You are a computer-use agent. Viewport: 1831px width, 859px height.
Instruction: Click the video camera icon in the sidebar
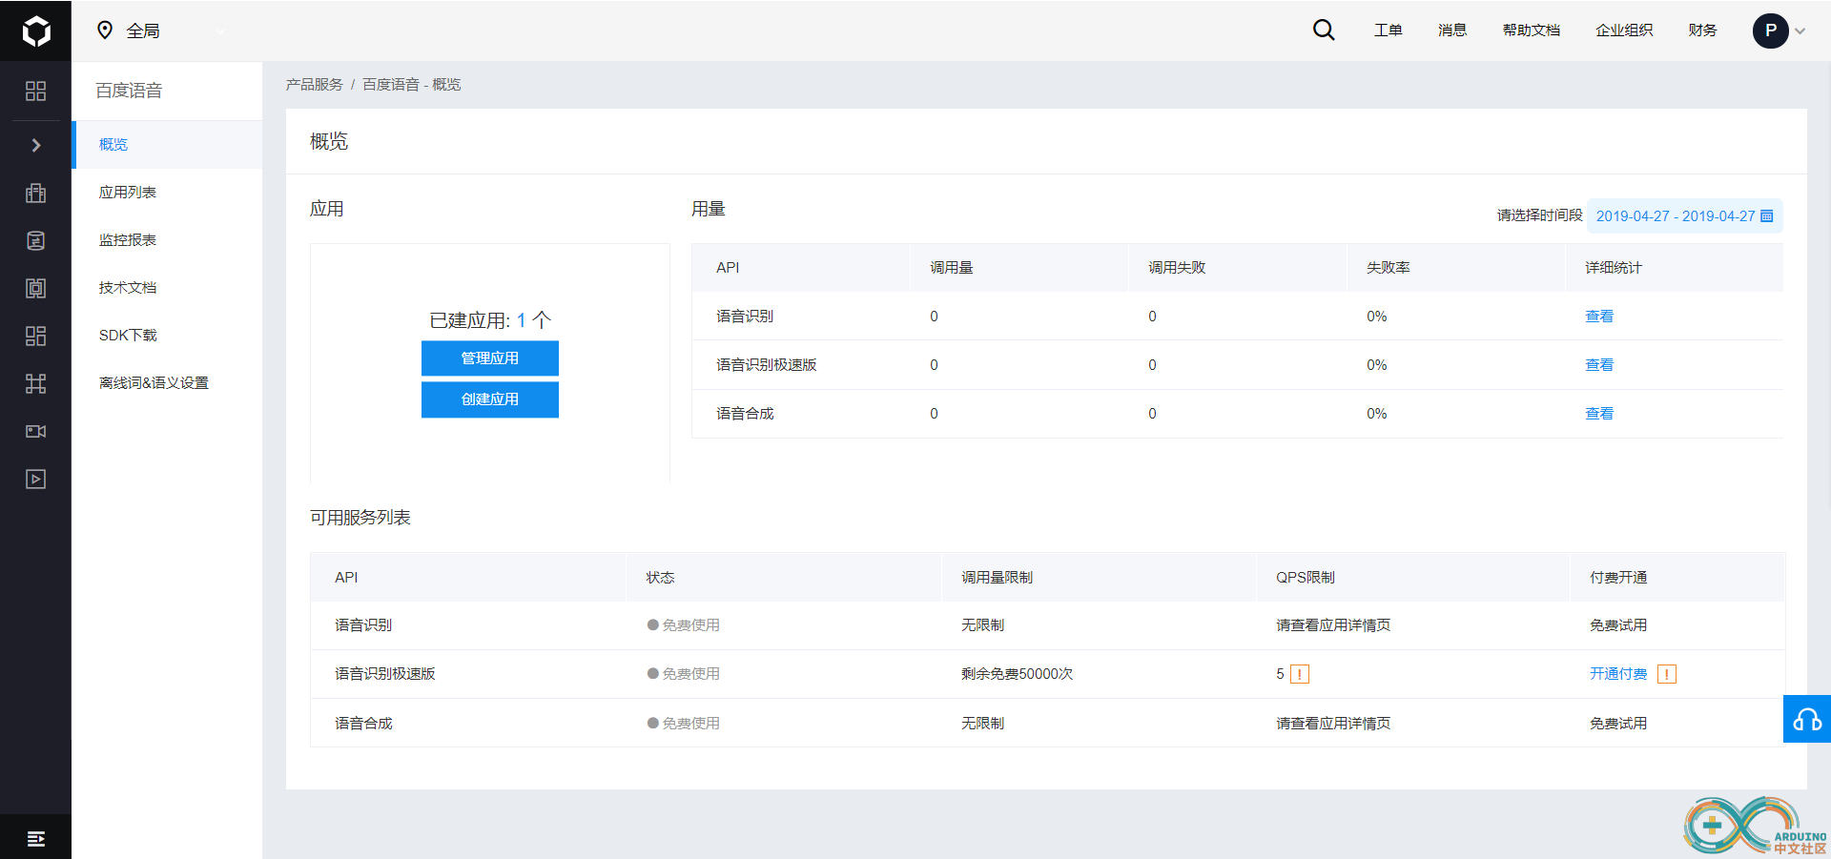coord(35,431)
